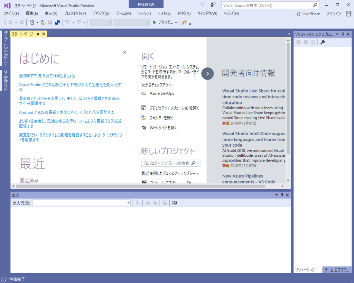Open the Solution Explorer window options dropdown
Viewport: 354px width, 283px height.
pyautogui.click(x=337, y=34)
